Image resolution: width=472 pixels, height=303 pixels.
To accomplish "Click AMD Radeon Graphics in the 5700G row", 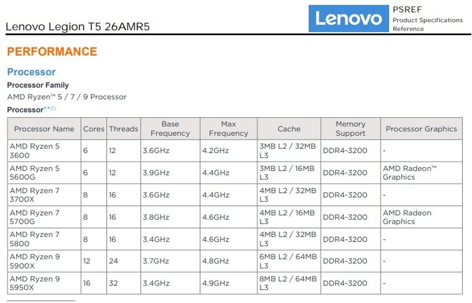I will 407,217.
